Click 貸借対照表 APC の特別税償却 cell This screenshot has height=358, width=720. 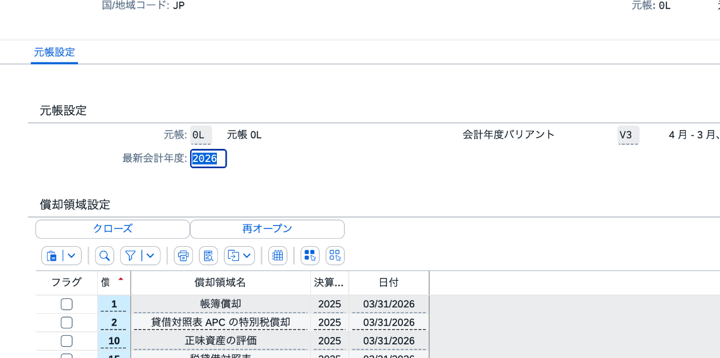coord(221,323)
